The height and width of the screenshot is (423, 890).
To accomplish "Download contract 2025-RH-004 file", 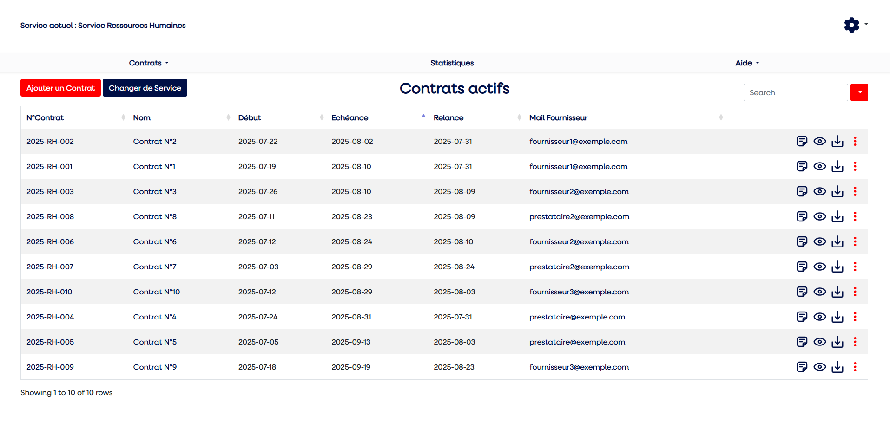I will (837, 317).
